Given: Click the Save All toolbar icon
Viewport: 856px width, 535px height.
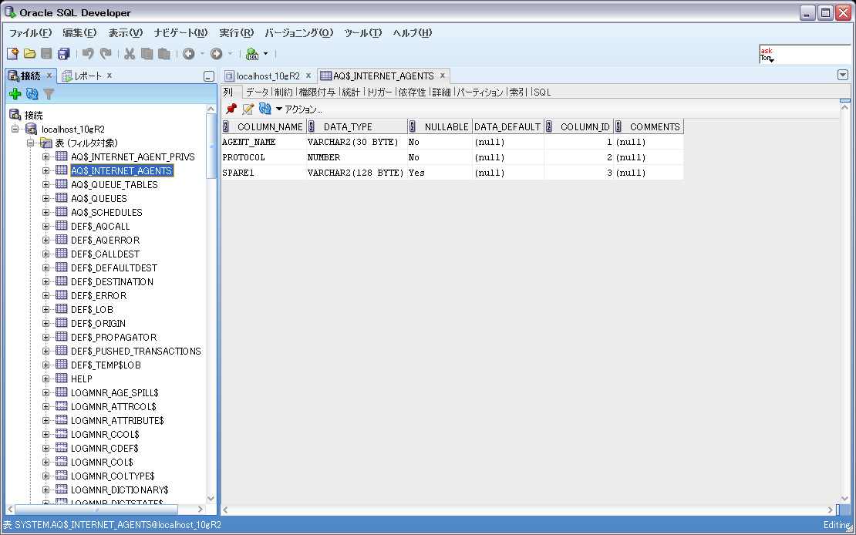Looking at the screenshot, I should [x=64, y=53].
